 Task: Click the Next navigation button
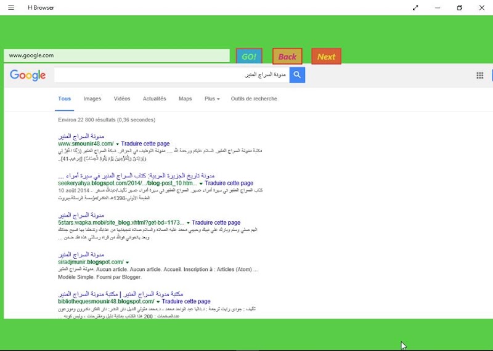pyautogui.click(x=327, y=57)
